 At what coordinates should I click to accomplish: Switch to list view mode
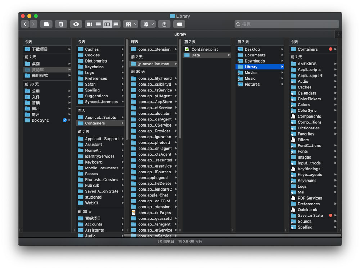[x=98, y=24]
